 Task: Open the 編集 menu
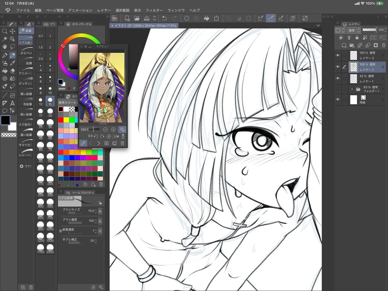pyautogui.click(x=38, y=10)
